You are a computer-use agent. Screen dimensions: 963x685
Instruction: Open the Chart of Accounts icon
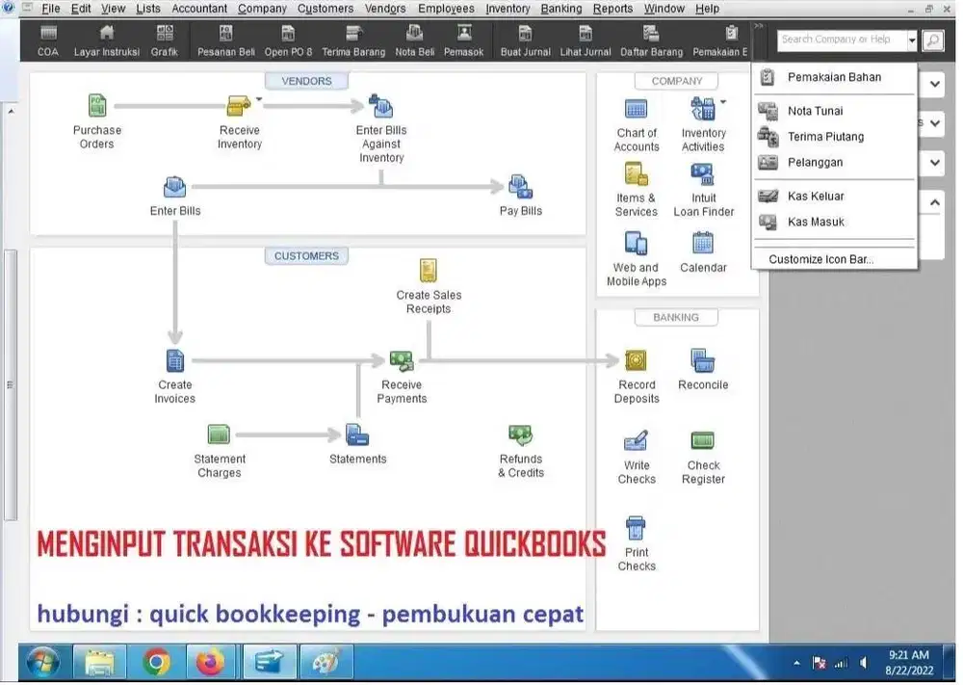point(637,109)
